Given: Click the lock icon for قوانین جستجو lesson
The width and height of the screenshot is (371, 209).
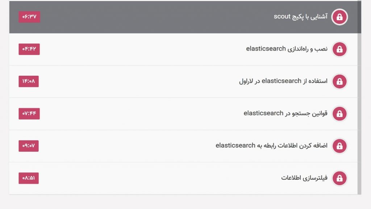Looking at the screenshot, I should 339,114.
